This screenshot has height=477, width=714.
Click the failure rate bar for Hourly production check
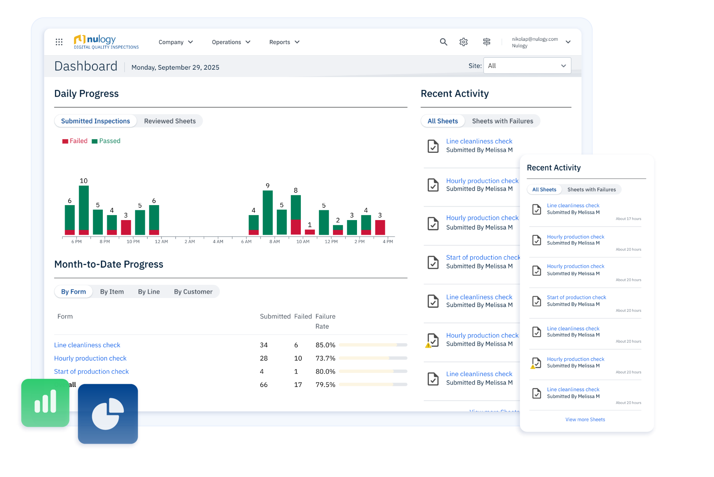tap(373, 358)
